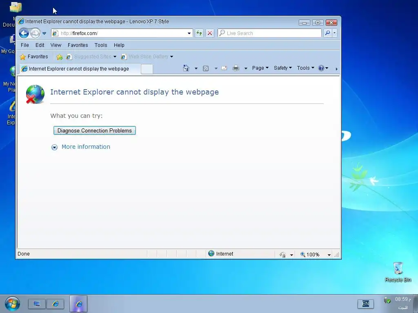
Task: Click the 'Done' status bar text
Action: (23, 254)
